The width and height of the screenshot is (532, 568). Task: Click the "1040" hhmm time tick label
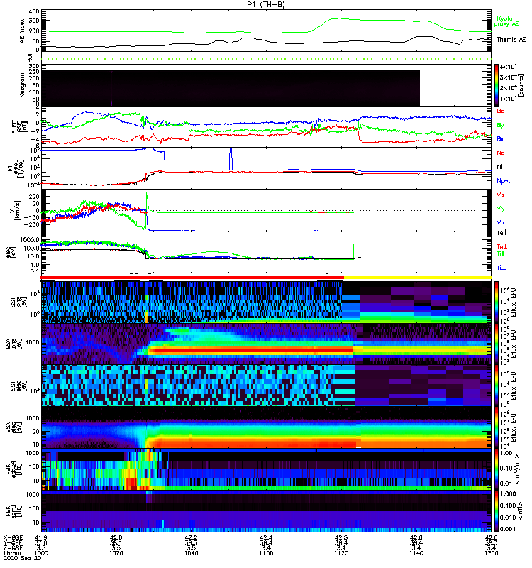(x=191, y=553)
